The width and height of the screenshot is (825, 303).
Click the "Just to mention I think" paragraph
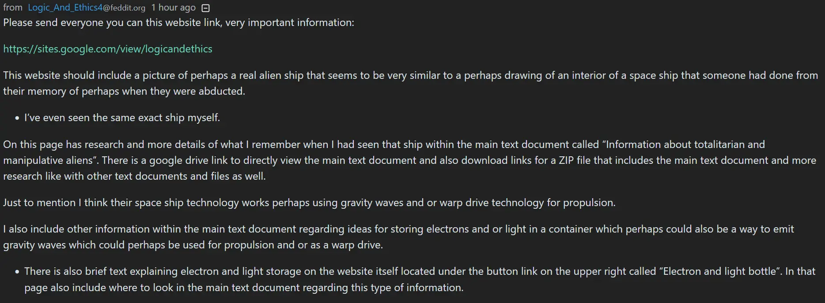point(309,203)
